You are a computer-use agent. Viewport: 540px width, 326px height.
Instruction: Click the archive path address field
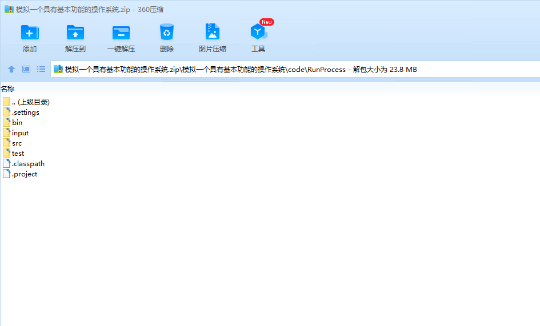[295, 69]
